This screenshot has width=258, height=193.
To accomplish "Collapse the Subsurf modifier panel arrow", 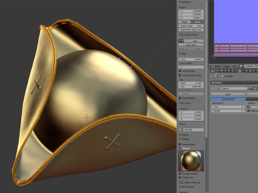I will pyautogui.click(x=213, y=88).
